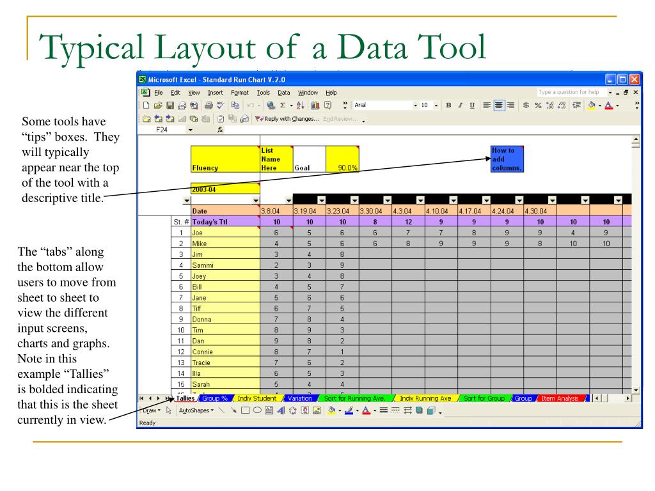
Task: Open a file with the Open folder icon
Action: click(x=158, y=105)
